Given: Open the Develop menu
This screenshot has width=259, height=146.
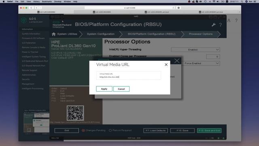Looking at the screenshot, I should [x=57, y=2].
